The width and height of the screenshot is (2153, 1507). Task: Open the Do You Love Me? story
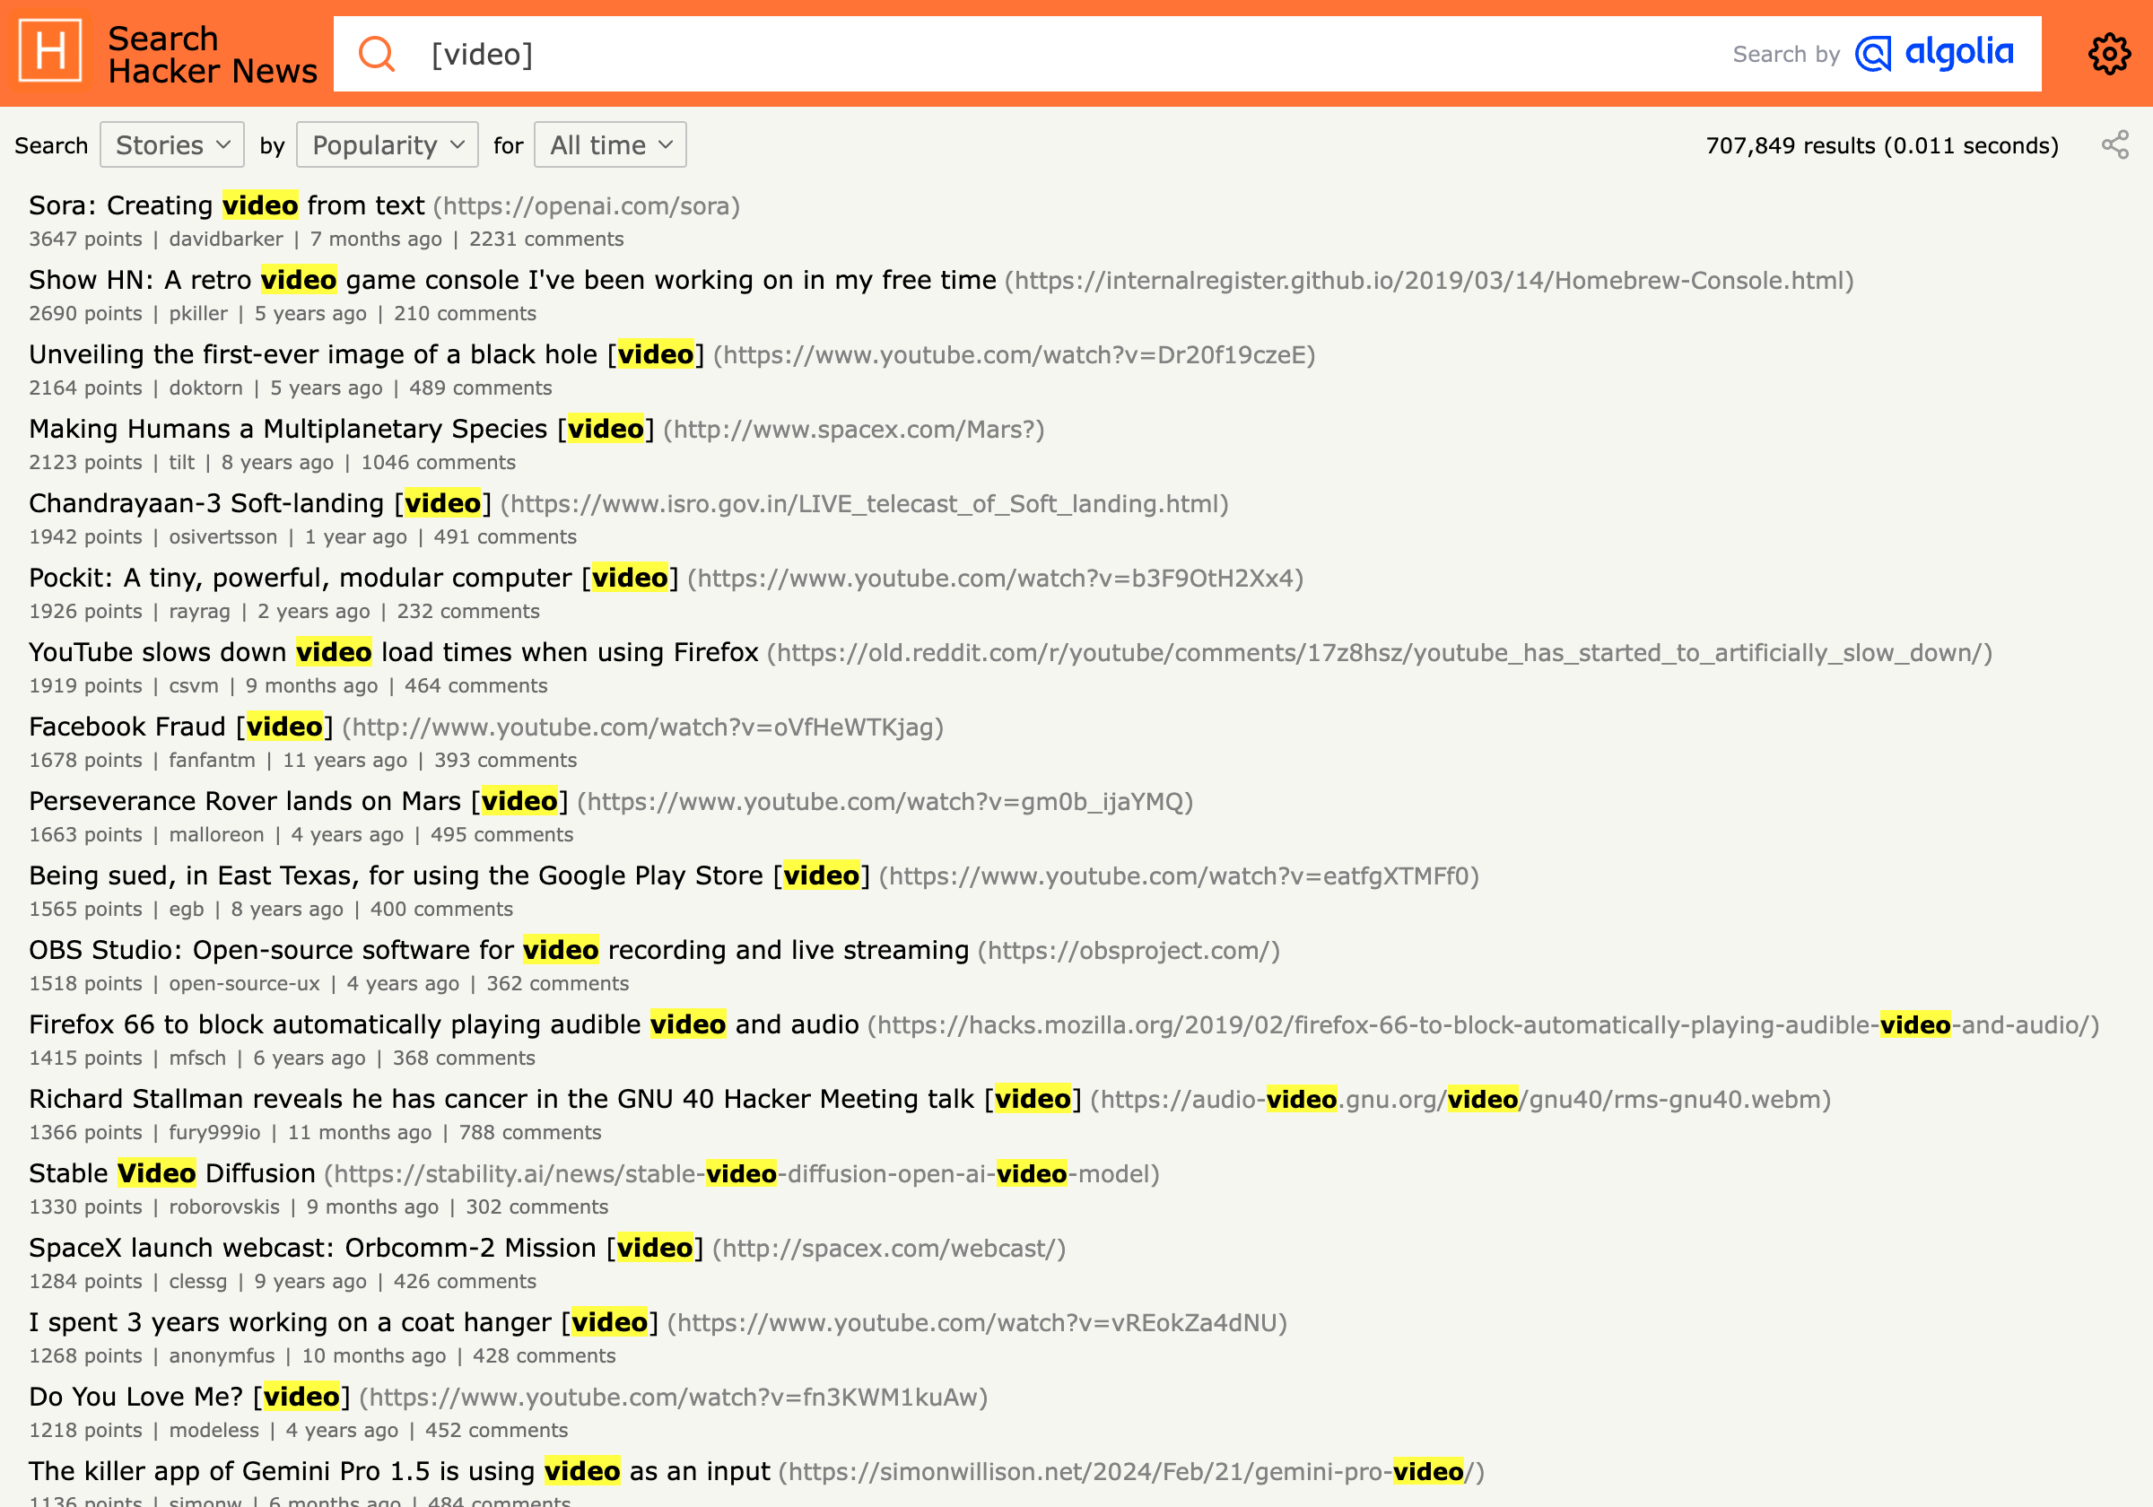point(189,1397)
